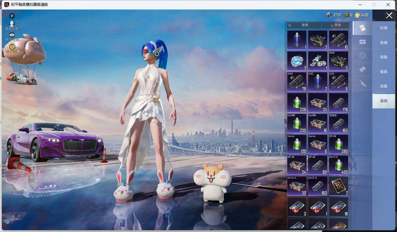Select the DP-28 green paint with 380
This screenshot has width=397, height=232.
coord(339,144)
